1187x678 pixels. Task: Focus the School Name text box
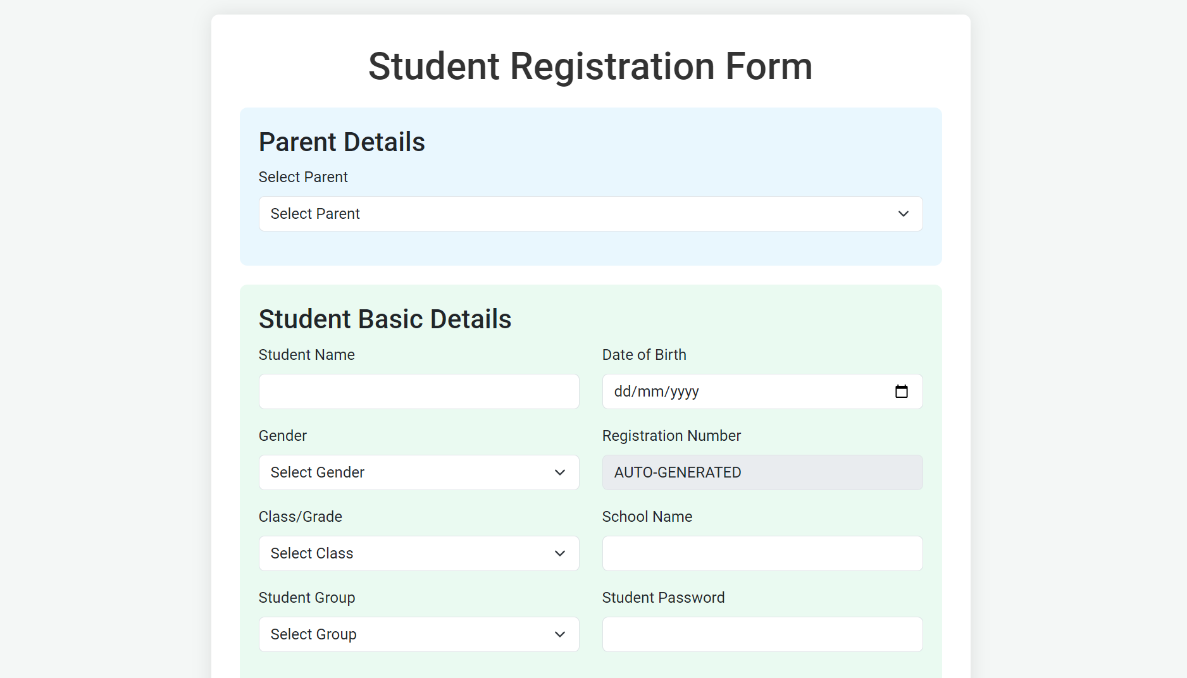[x=762, y=553]
